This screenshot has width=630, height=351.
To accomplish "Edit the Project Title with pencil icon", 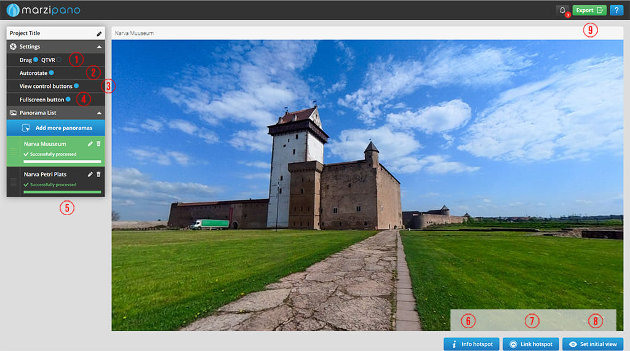I will pyautogui.click(x=99, y=33).
